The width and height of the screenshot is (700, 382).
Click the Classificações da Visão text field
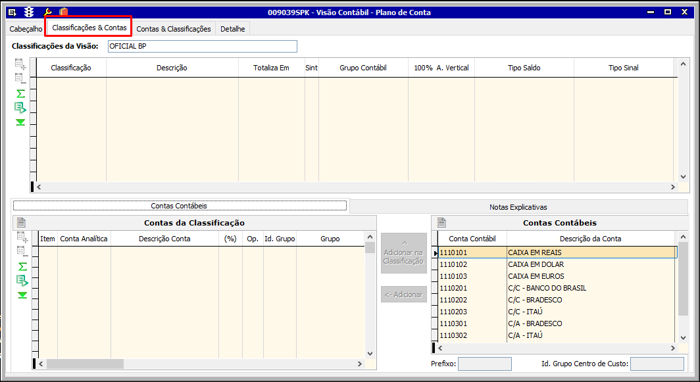pos(202,46)
